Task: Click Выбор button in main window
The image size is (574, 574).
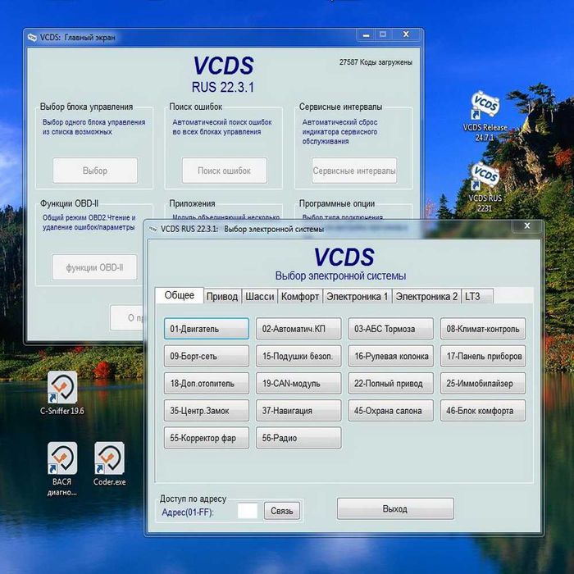Action: coord(95,171)
